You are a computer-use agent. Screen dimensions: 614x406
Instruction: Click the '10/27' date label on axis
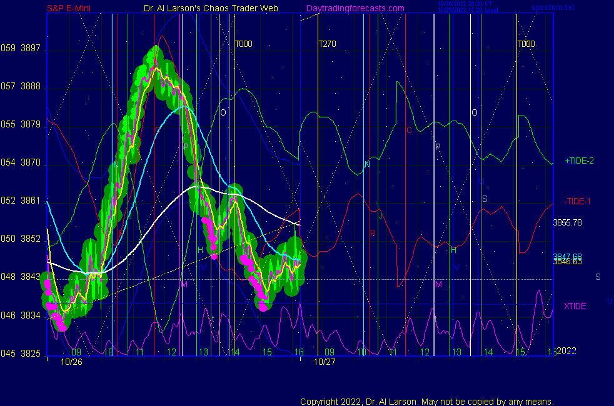(x=325, y=362)
